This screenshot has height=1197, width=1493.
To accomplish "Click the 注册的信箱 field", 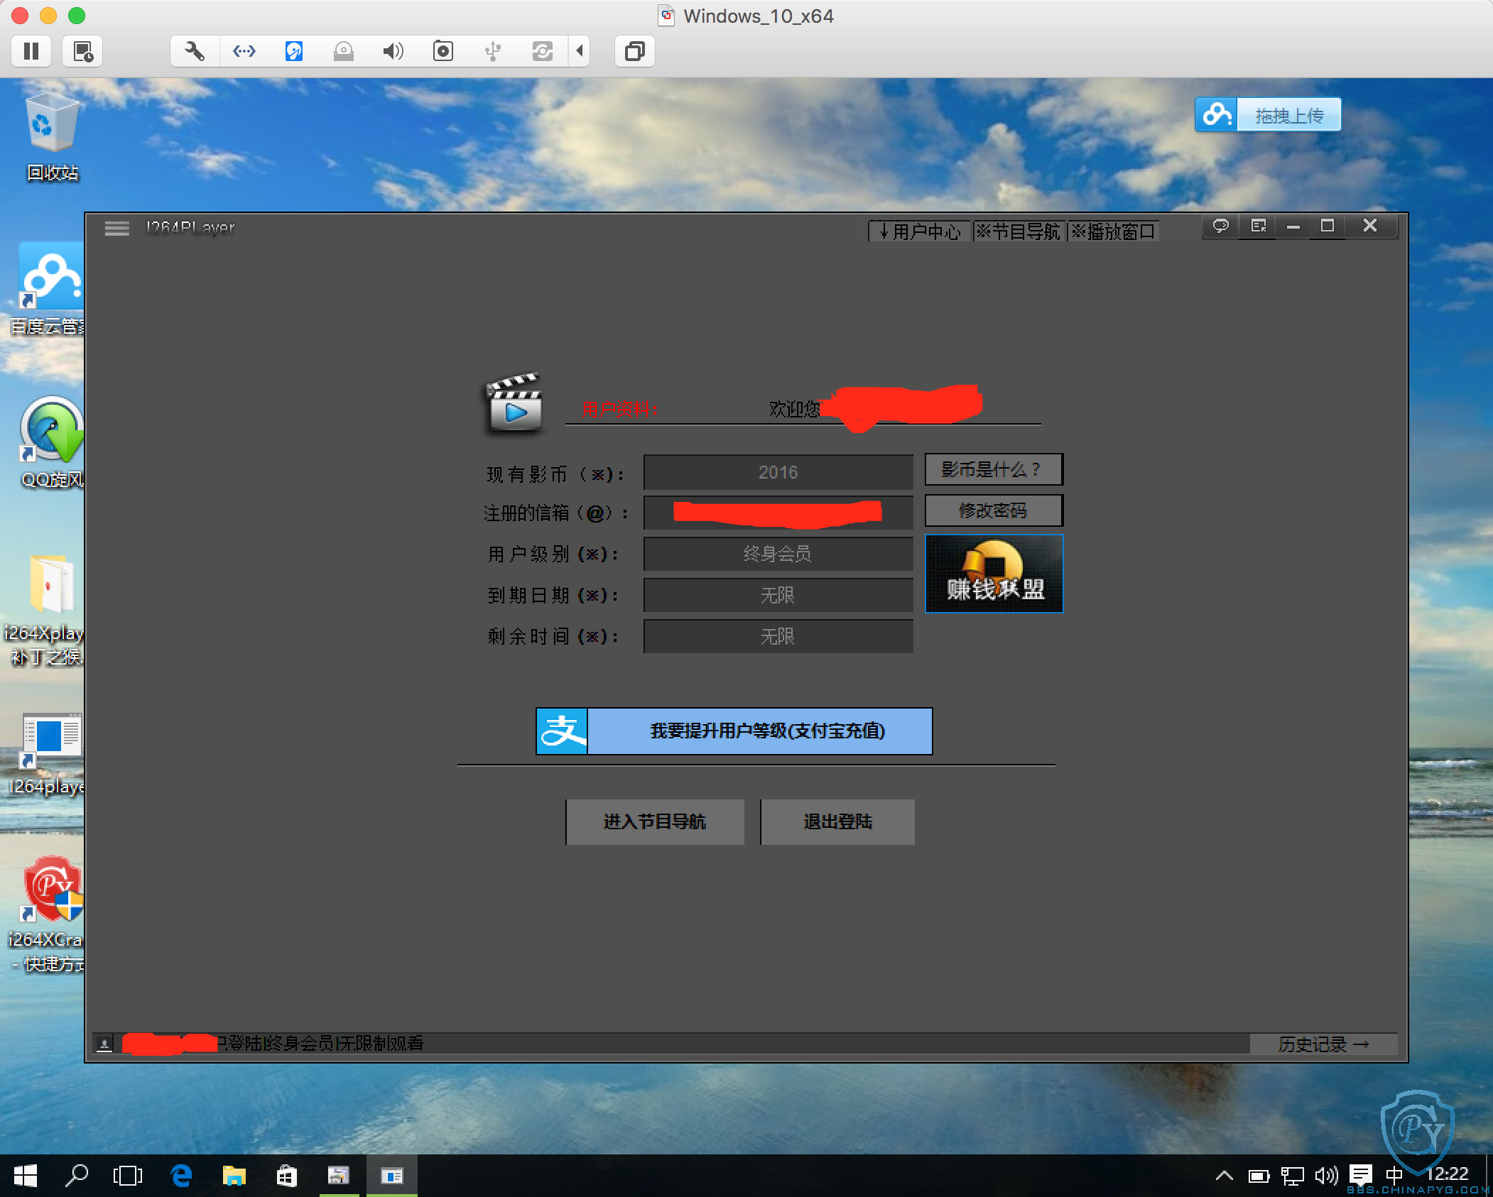I will point(778,513).
